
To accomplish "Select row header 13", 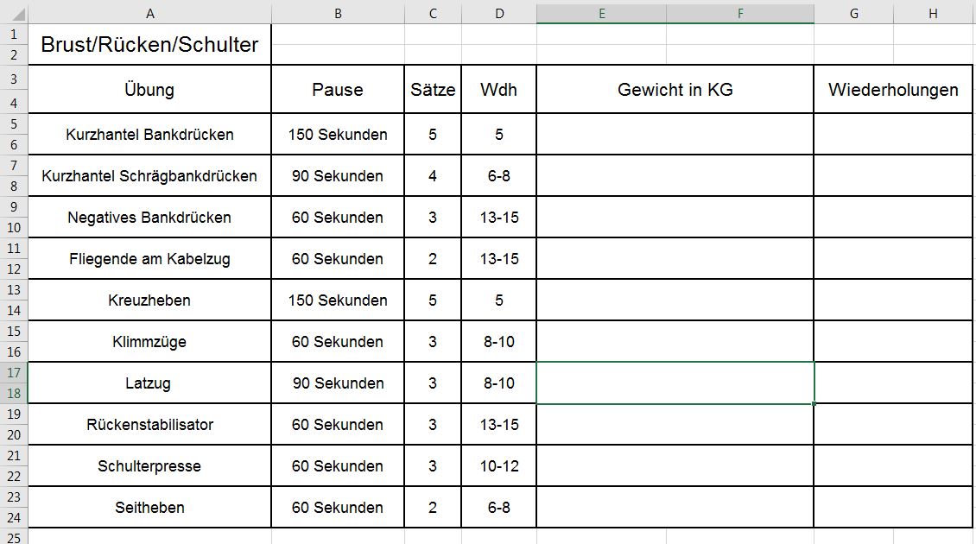I will tap(14, 291).
